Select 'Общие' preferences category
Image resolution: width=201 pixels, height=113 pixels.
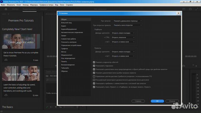tap(75, 19)
